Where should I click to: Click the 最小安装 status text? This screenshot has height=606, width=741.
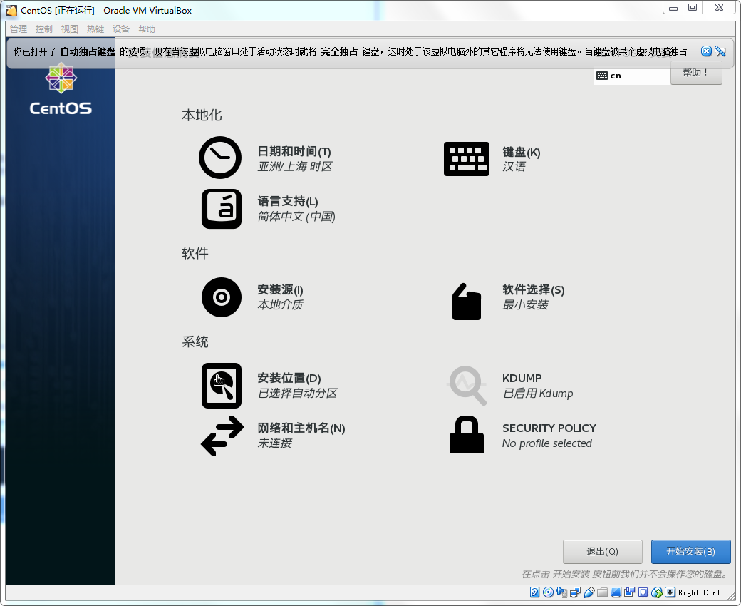(525, 305)
